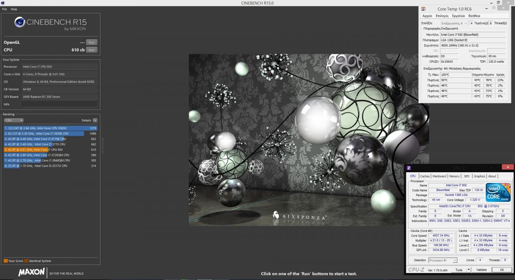This screenshot has height=280, width=515.
Task: Open the Εργαλεία menu in Core Temp
Action: (458, 16)
